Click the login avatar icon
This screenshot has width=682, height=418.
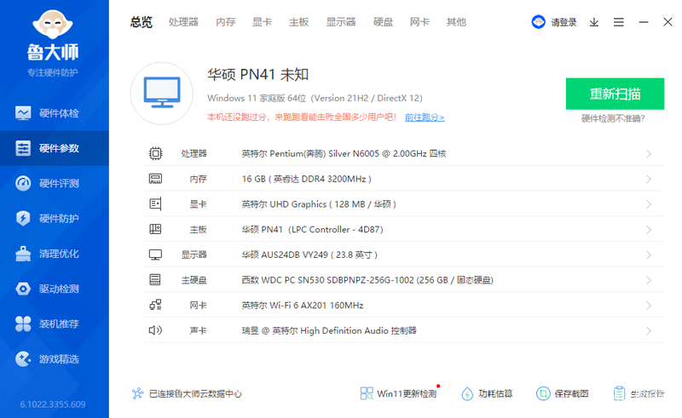(x=539, y=22)
